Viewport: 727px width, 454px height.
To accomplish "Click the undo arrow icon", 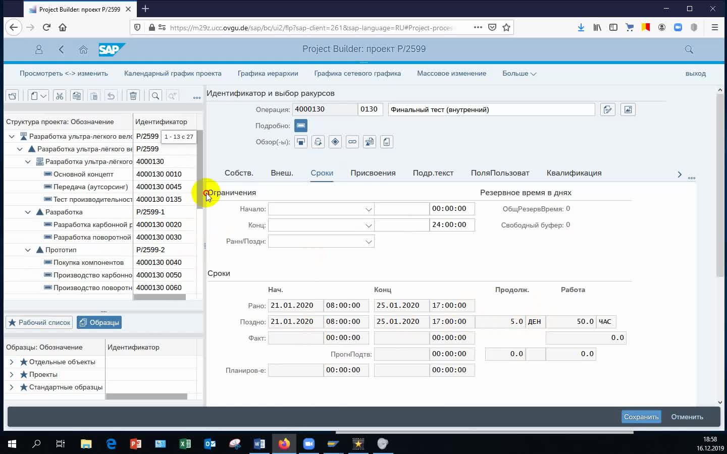I will 111,96.
